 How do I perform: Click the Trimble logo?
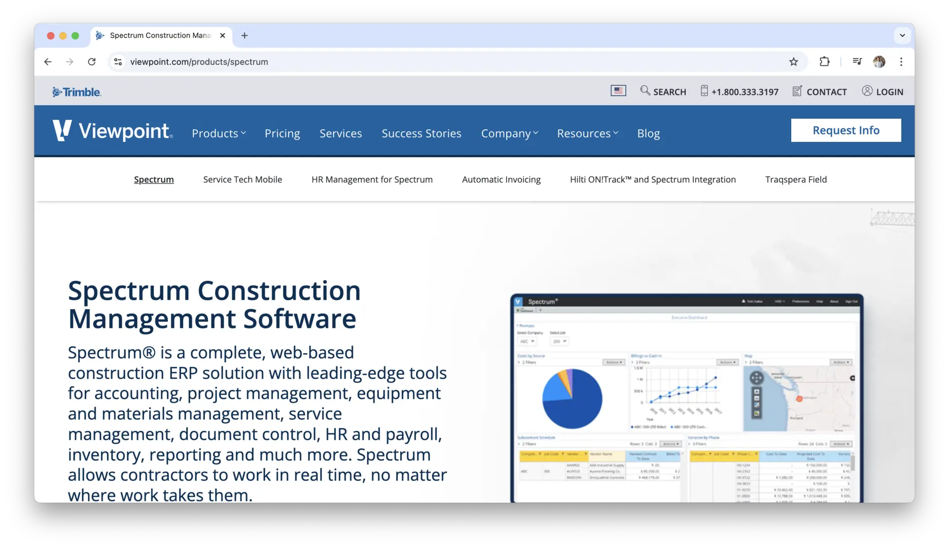tap(77, 92)
